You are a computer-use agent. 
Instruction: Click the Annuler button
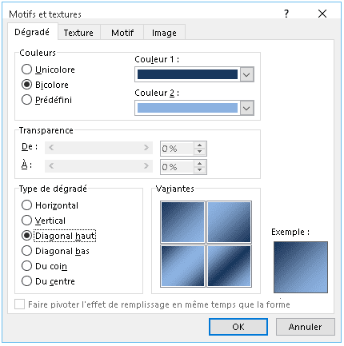pos(306,327)
